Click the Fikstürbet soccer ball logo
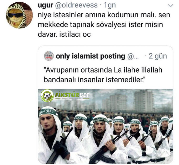 47,96
